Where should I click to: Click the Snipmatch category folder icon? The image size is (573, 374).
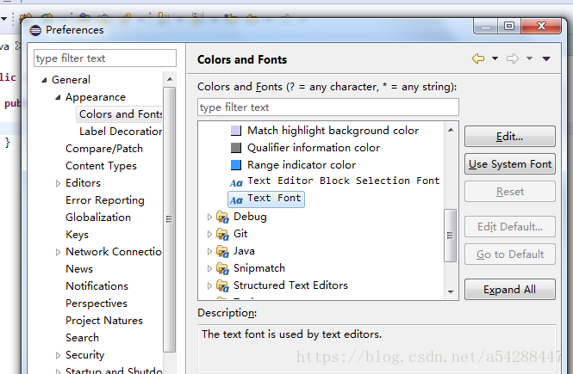point(222,268)
